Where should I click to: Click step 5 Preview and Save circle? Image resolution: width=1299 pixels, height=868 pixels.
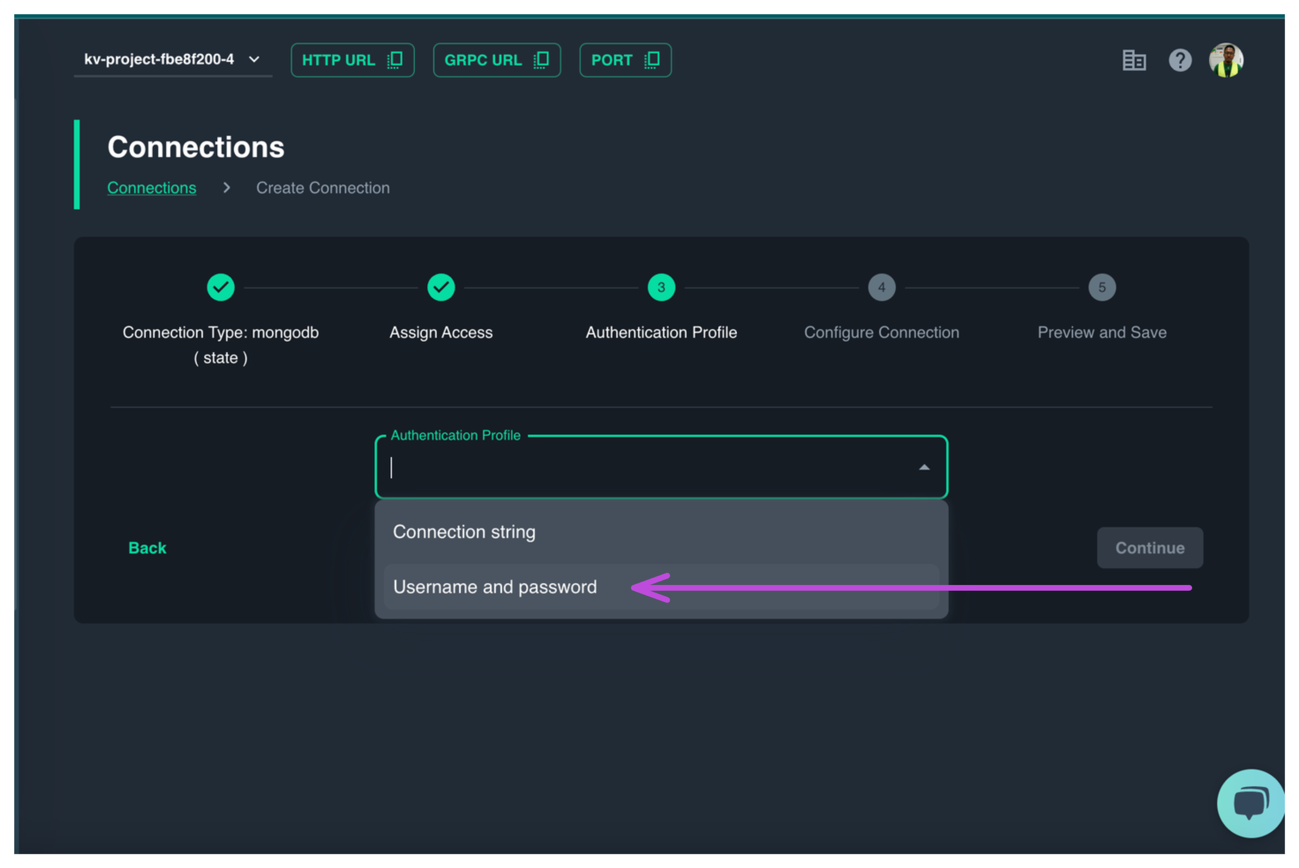[x=1102, y=287]
